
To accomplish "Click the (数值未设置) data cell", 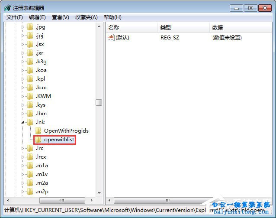I will click(227, 37).
